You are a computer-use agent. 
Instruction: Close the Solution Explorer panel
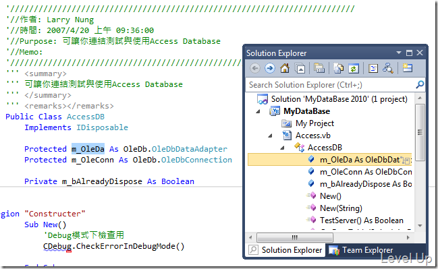click(x=420, y=53)
